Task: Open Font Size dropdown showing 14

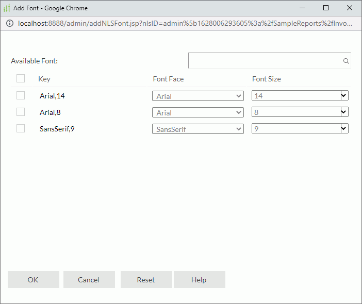Action: click(300, 96)
